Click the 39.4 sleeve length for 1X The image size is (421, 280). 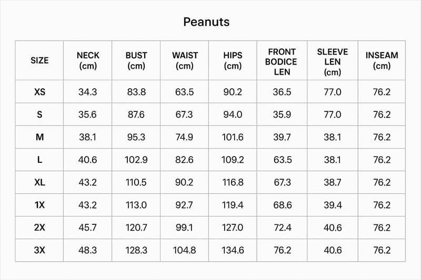[333, 205]
